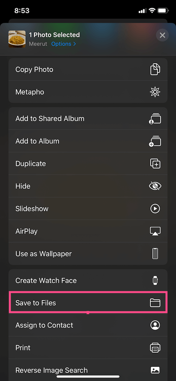This screenshot has height=381, width=176.
Task: Close the share sheet with X
Action: tap(162, 35)
